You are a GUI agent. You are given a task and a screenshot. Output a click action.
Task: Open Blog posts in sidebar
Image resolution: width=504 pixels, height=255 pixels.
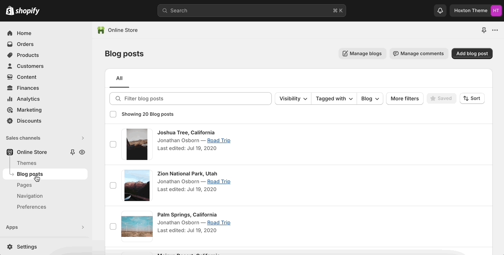point(45,174)
